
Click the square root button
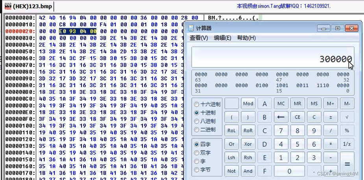pyautogui.click(x=347, y=117)
